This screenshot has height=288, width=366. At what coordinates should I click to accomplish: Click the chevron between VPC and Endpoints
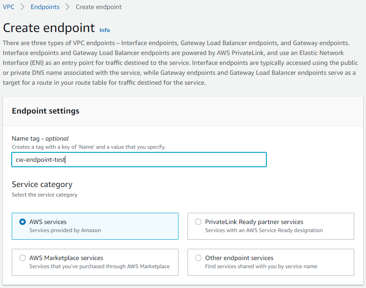pos(23,7)
